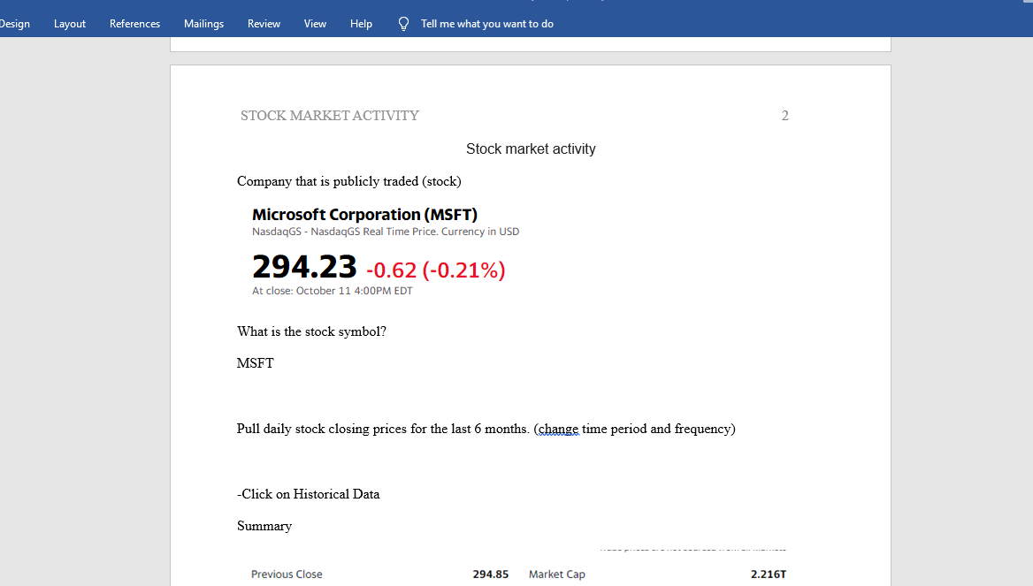
Task: Click the Tell me lightbulb icon
Action: pos(403,24)
